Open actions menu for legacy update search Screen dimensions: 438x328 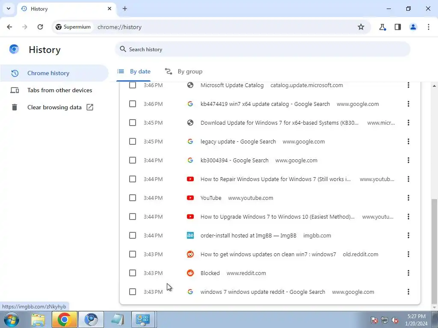pyautogui.click(x=408, y=141)
